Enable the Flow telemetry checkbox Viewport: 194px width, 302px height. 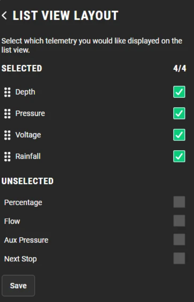179,221
